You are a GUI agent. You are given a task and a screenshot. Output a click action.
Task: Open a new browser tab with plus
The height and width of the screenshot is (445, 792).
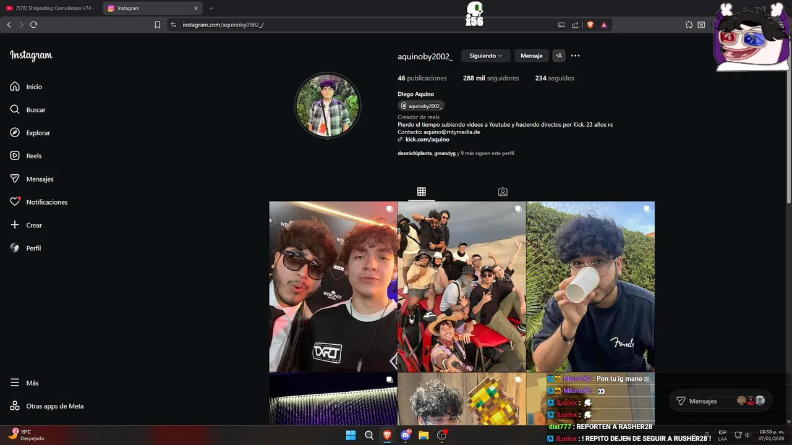[x=211, y=8]
